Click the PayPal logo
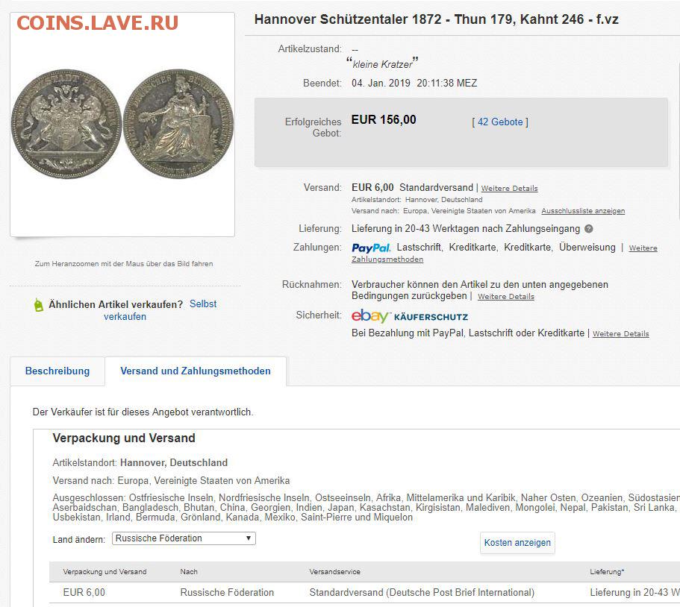680x607 pixels. [x=370, y=248]
